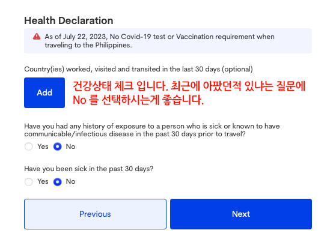This screenshot has height=245, width=336.
Task: Continue with the Next button
Action: 241,214
